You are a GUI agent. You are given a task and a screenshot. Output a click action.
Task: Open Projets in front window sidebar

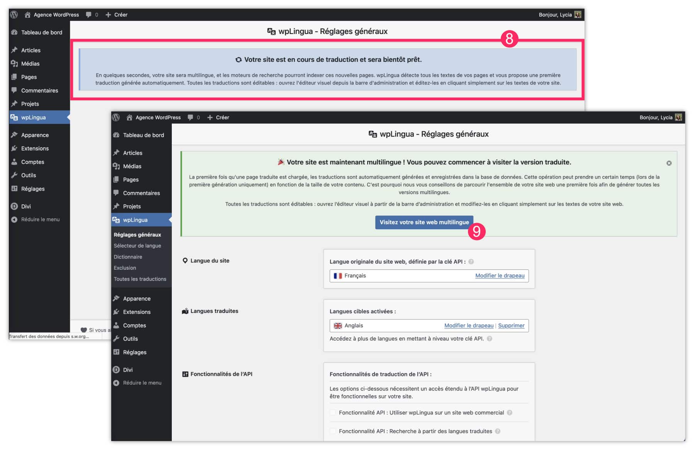pyautogui.click(x=141, y=206)
